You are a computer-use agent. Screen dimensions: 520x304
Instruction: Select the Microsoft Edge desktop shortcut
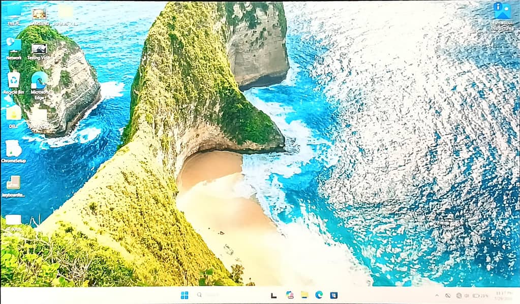pos(39,85)
